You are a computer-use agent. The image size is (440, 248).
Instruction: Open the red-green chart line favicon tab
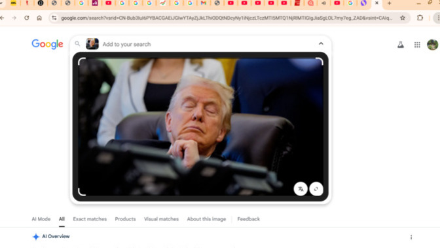click(x=163, y=3)
